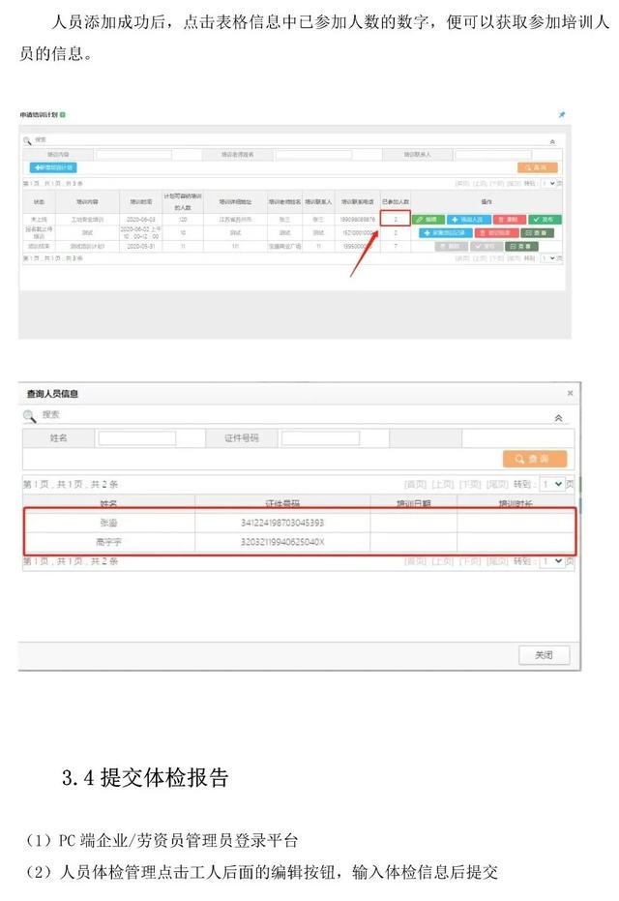Open the page jump dropdown below the personnel table

552,561
